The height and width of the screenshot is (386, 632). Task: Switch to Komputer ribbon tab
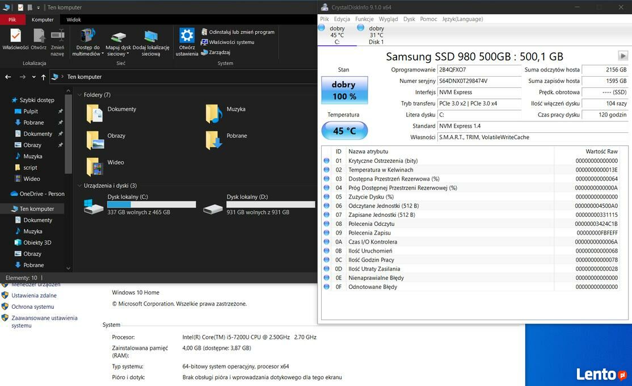click(x=43, y=19)
